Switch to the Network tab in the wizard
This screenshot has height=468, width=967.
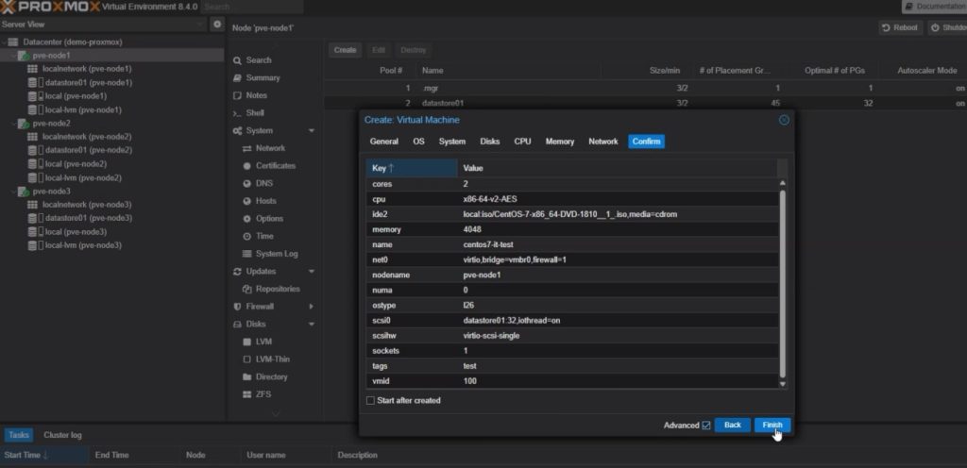602,142
